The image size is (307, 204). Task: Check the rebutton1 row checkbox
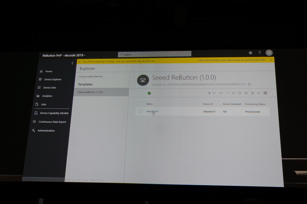141,111
